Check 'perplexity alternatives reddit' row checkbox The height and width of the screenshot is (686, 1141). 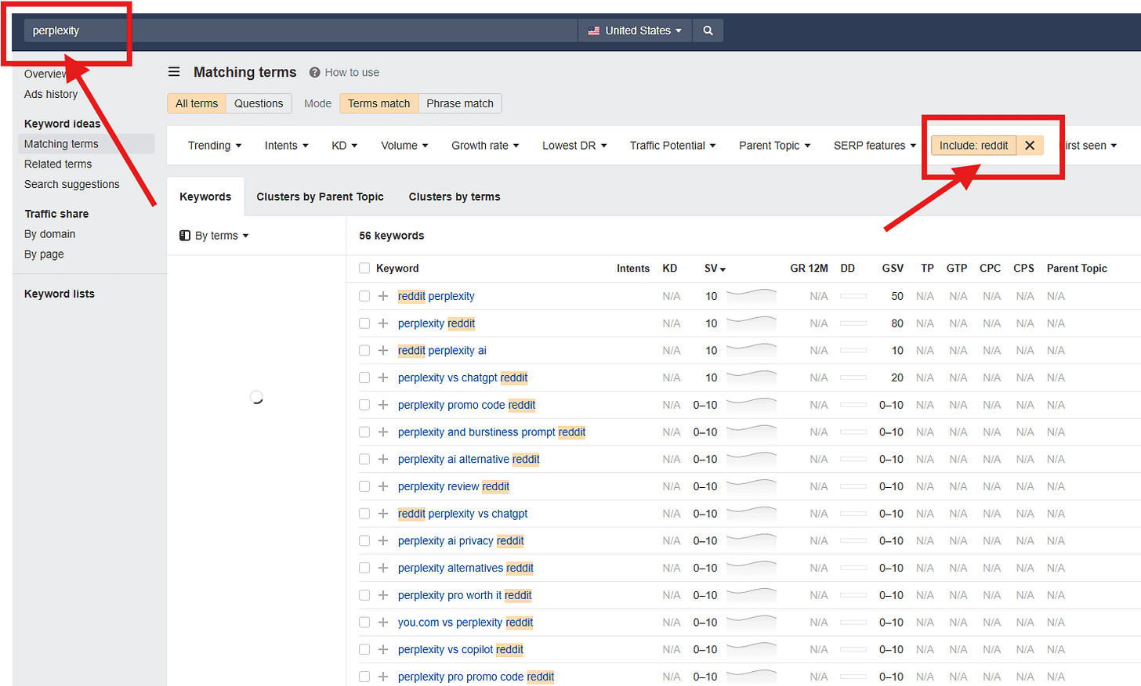364,568
